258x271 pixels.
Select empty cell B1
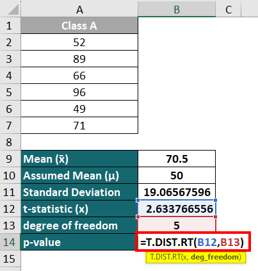[x=177, y=26]
